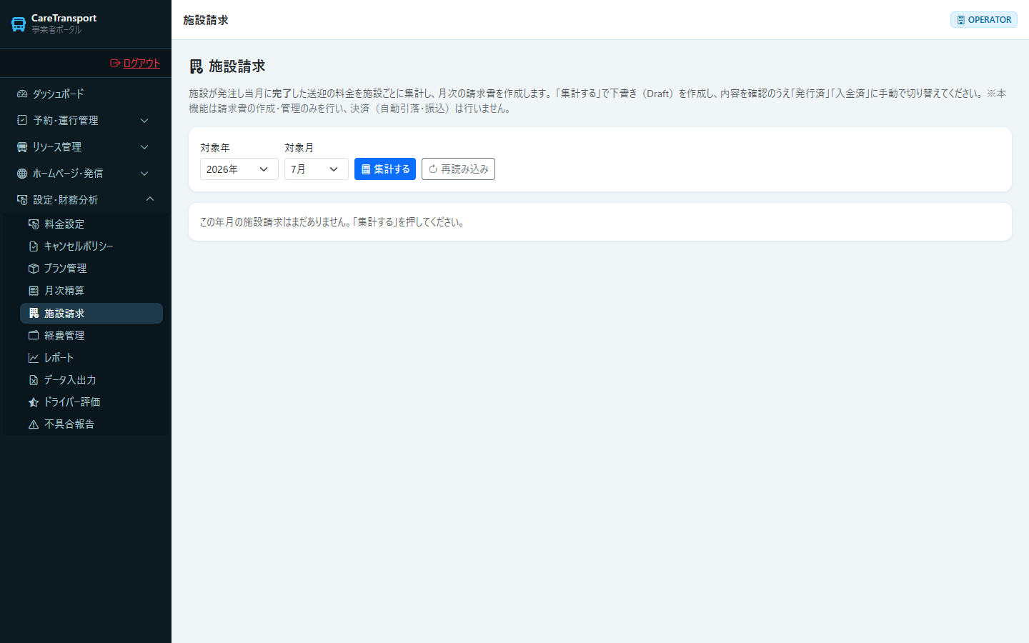This screenshot has height=643, width=1029.
Task: Open 経費管理 from the sidebar
Action: click(91, 335)
